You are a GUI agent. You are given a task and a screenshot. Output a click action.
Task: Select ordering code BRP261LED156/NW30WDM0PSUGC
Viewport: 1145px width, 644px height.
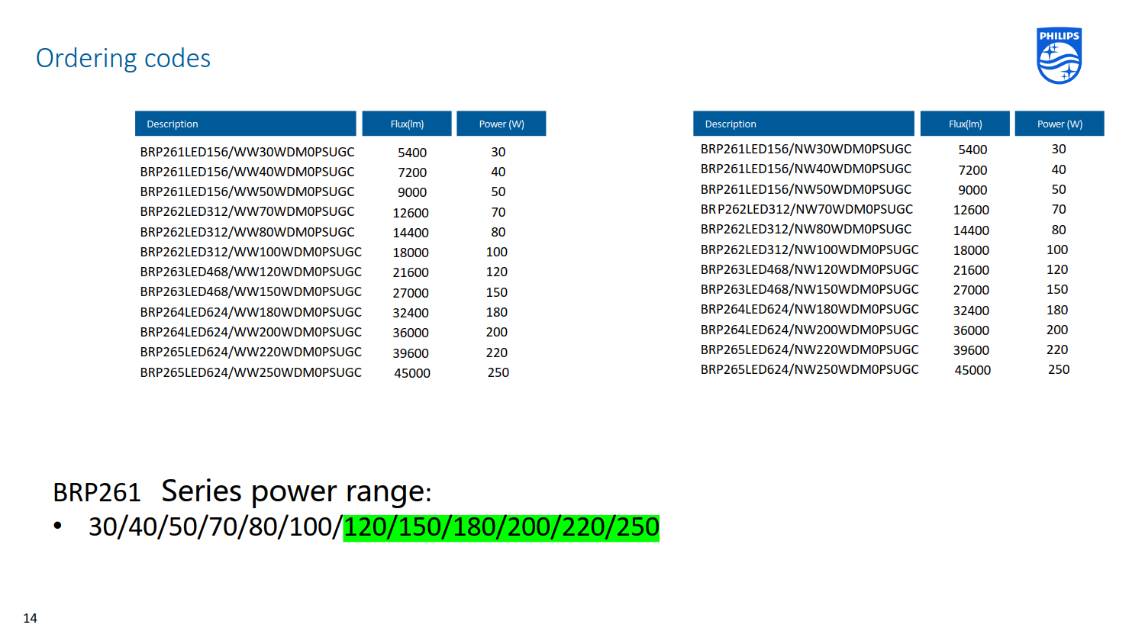[x=806, y=149]
